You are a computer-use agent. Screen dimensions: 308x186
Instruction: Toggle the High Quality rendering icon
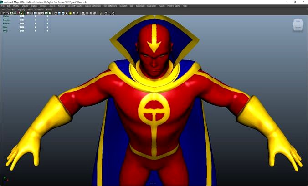pyautogui.click(x=77, y=13)
